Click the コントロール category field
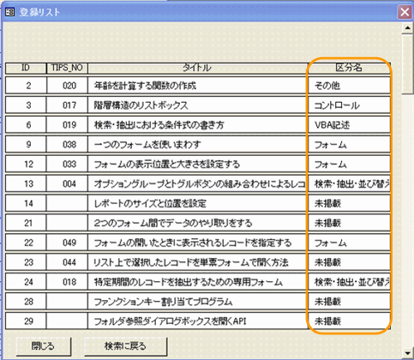The height and width of the screenshot is (360, 414). pos(349,105)
